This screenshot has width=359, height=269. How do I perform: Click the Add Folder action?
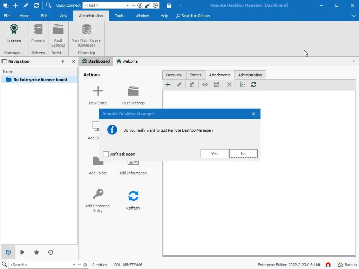98,166
